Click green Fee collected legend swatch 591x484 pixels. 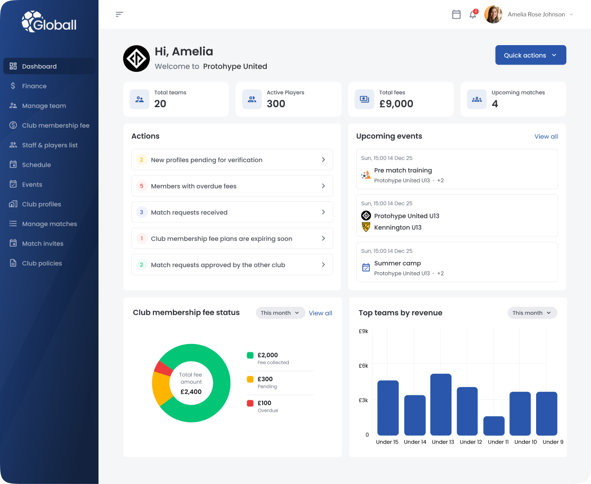(x=250, y=355)
